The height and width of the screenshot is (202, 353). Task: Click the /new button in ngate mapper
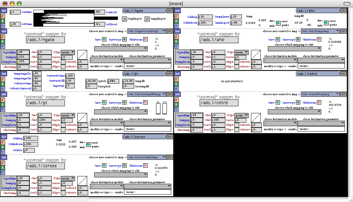tap(104, 39)
